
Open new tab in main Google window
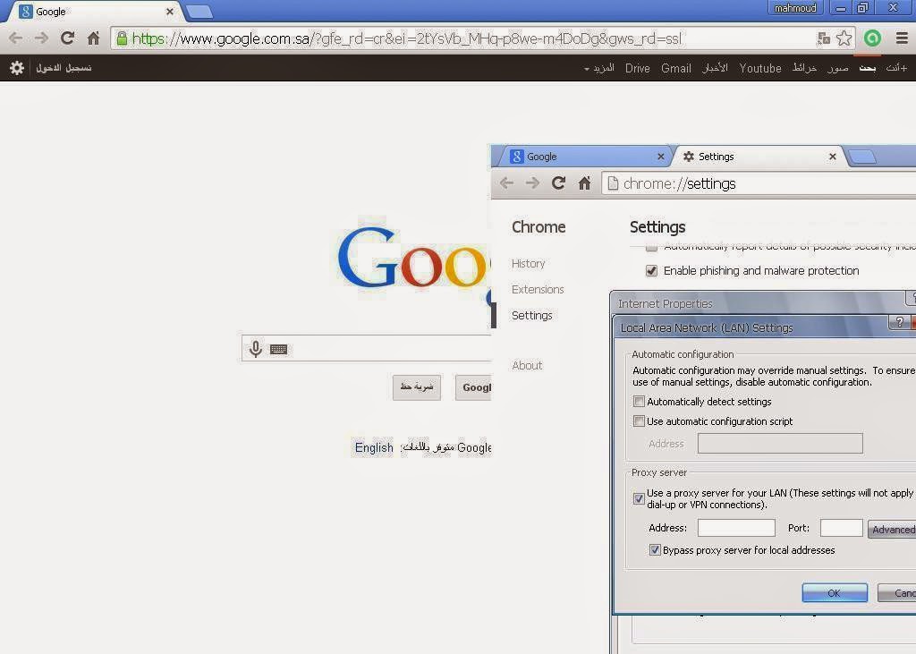199,12
